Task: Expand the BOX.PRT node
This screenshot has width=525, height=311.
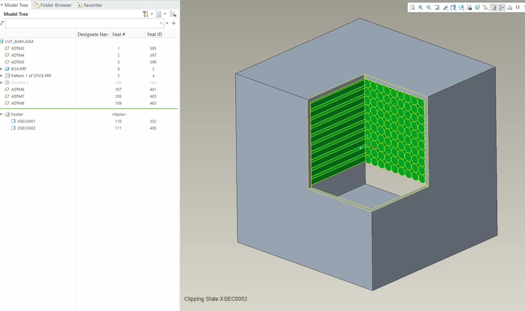Action: 2,69
